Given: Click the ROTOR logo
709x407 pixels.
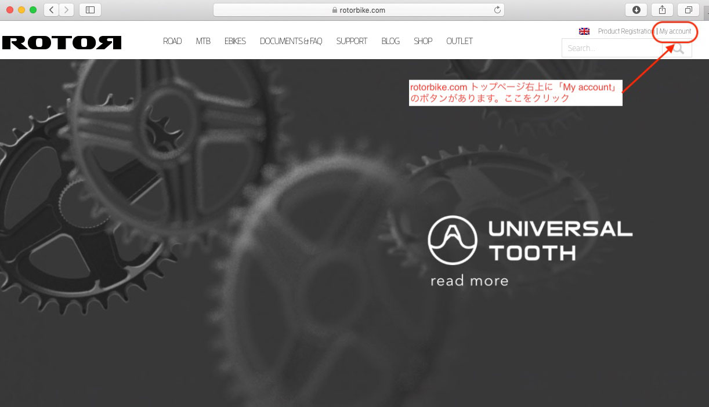Looking at the screenshot, I should coord(62,42).
